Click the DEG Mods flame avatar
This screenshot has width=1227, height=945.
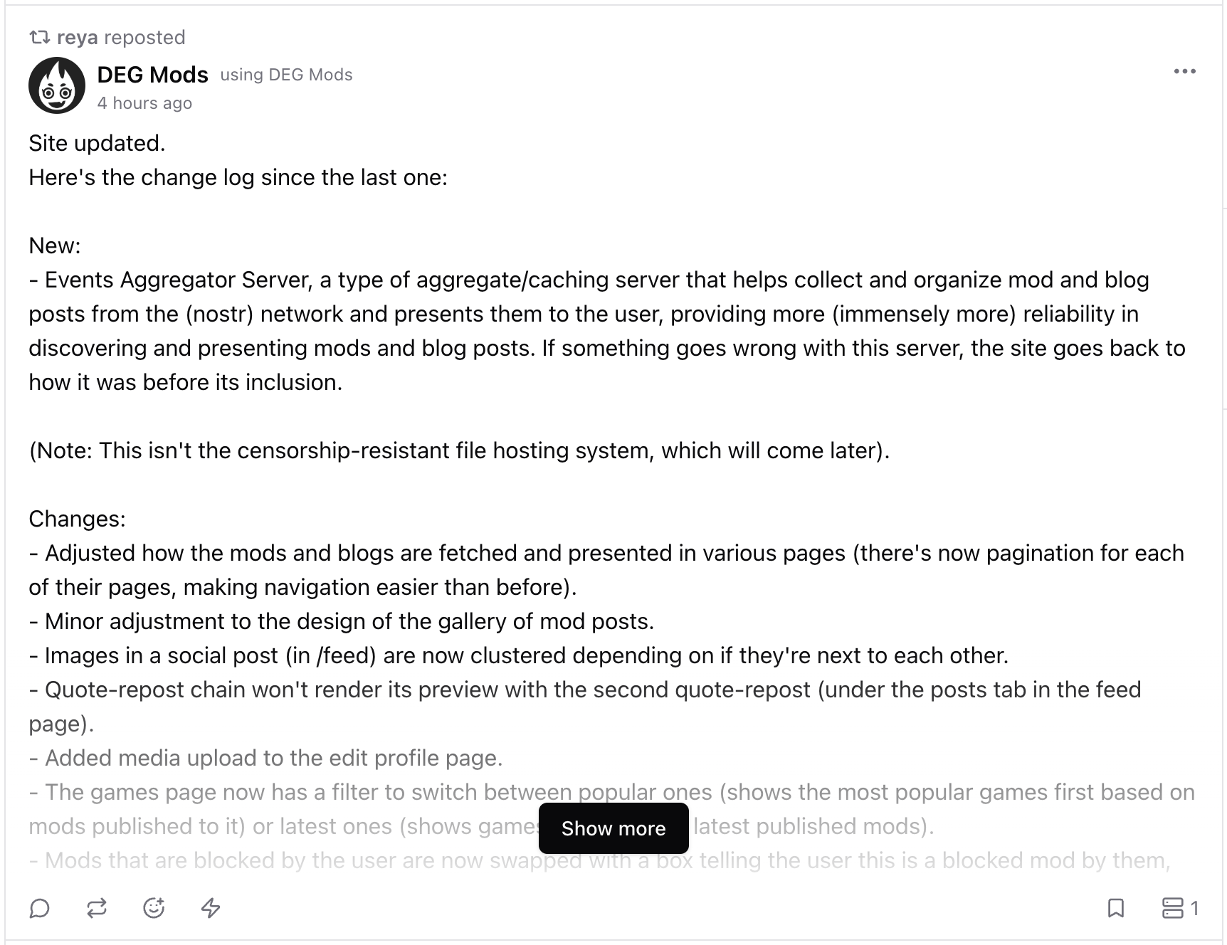coord(57,85)
